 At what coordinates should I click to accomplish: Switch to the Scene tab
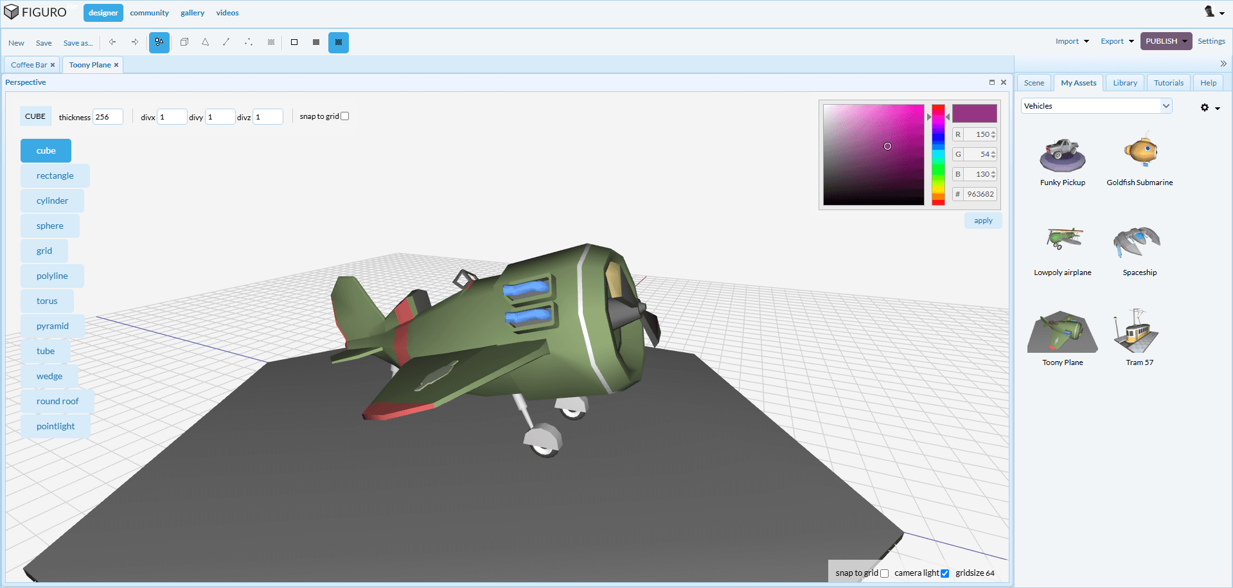pyautogui.click(x=1034, y=83)
